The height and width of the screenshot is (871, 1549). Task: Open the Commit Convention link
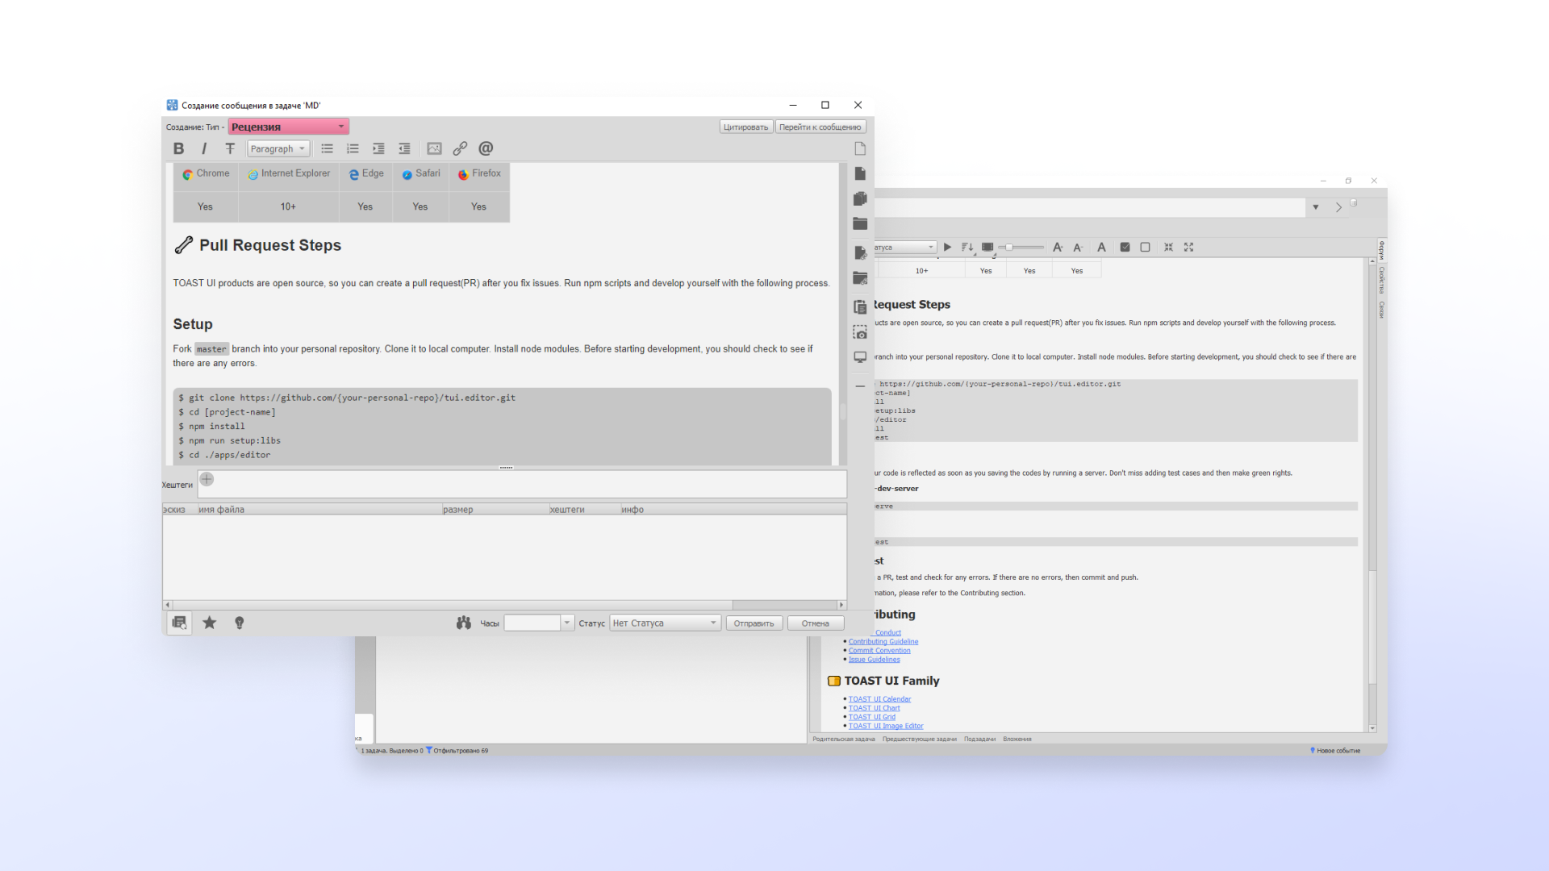pos(879,651)
